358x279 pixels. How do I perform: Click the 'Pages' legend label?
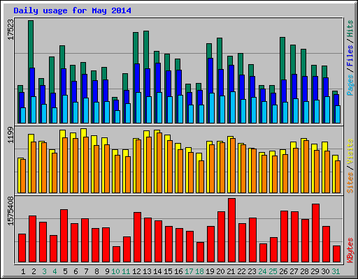point(350,85)
